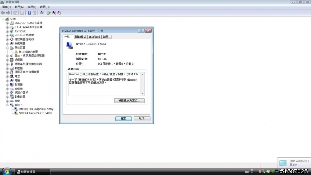Click the warning icon of 無法辨識的裝置

(16, 52)
